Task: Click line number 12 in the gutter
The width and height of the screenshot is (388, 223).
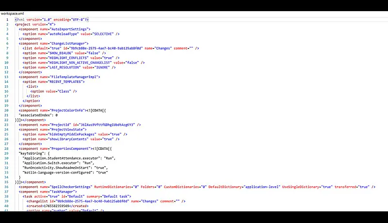Action: [6, 72]
